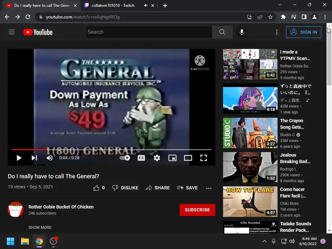Open a new browser tab

click(x=165, y=6)
